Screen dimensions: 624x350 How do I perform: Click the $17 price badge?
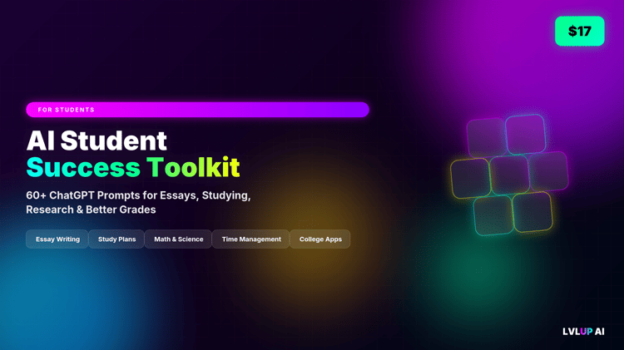(x=579, y=31)
